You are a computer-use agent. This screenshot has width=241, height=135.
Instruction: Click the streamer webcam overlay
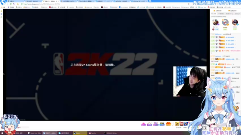(x=190, y=81)
